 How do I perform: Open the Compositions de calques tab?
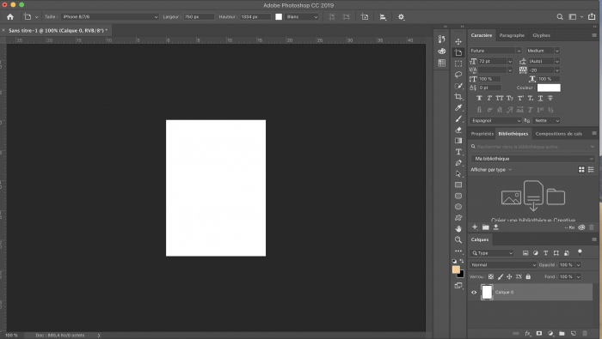tap(559, 134)
